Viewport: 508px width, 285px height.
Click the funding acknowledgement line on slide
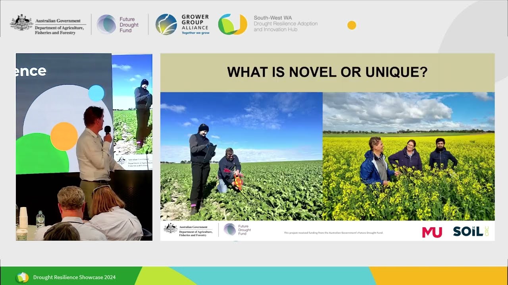333,233
